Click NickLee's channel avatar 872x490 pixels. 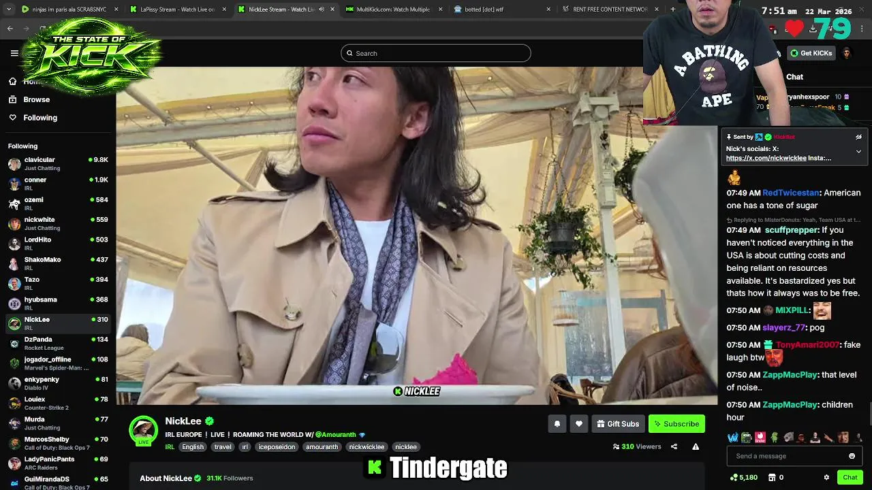pos(143,430)
